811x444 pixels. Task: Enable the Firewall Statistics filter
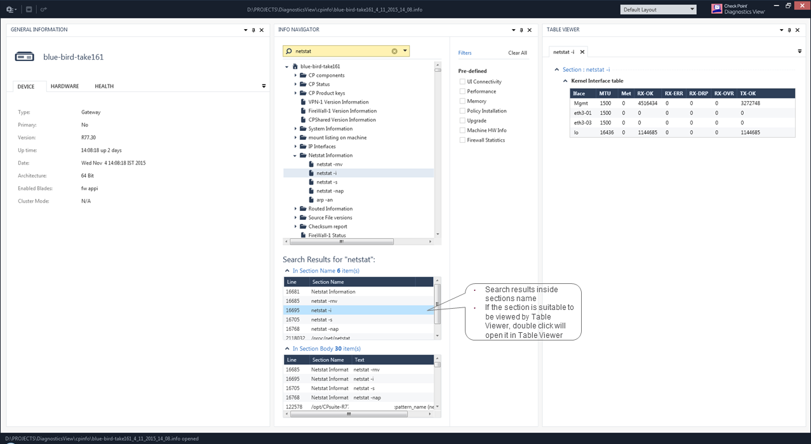(x=463, y=140)
